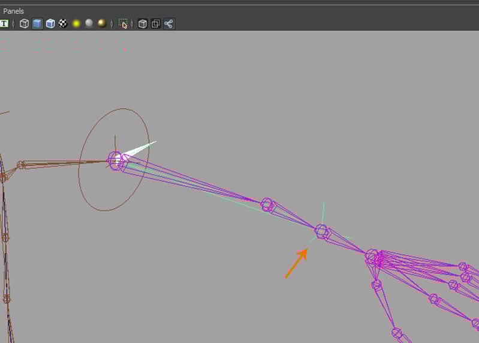Image resolution: width=479 pixels, height=343 pixels.
Task: Toggle Wireframe on Shaded display
Action: 50,23
